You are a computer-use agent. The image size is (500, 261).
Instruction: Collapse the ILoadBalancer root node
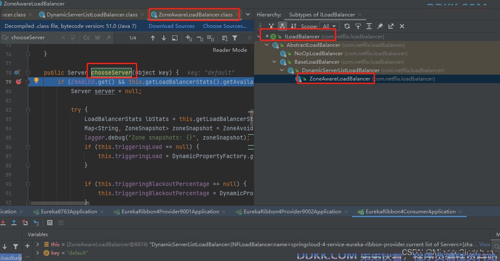(x=258, y=37)
